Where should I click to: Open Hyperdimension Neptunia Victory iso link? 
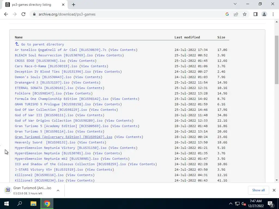[60, 148]
